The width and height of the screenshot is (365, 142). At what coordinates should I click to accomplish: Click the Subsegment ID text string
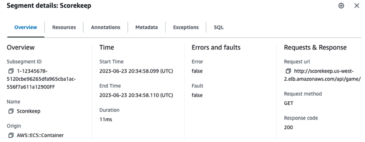41,79
